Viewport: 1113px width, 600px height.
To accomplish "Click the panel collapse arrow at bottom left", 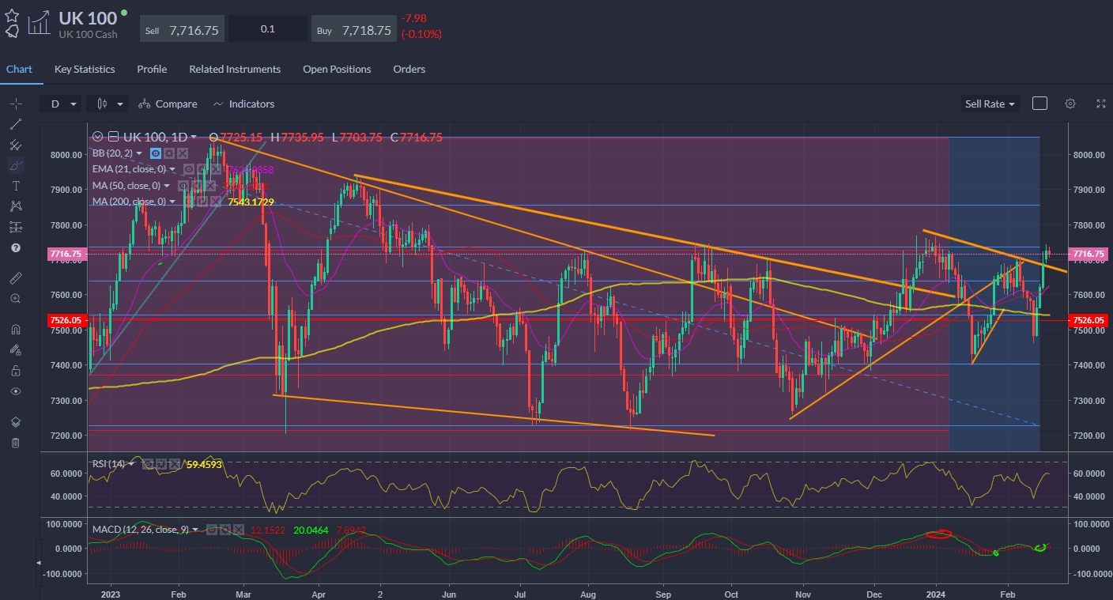I will coord(39,562).
